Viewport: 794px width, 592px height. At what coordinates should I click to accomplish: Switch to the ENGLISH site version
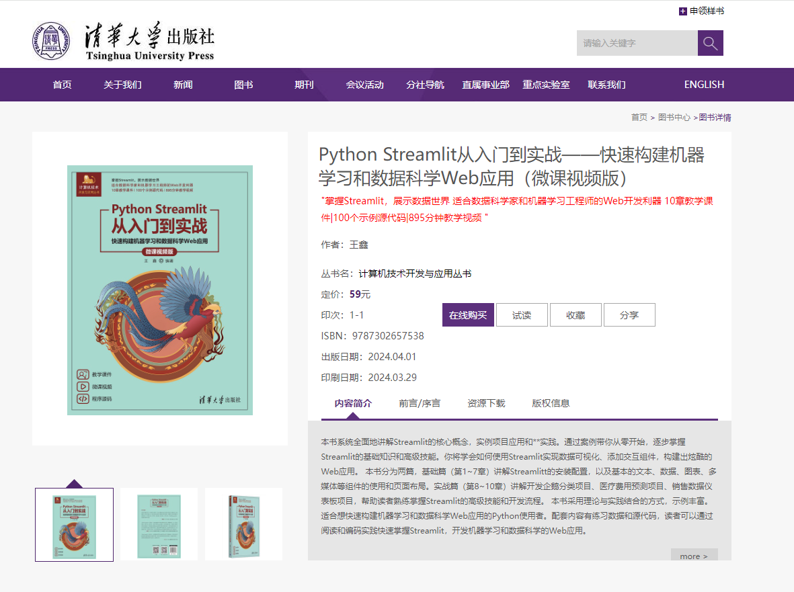click(x=704, y=85)
